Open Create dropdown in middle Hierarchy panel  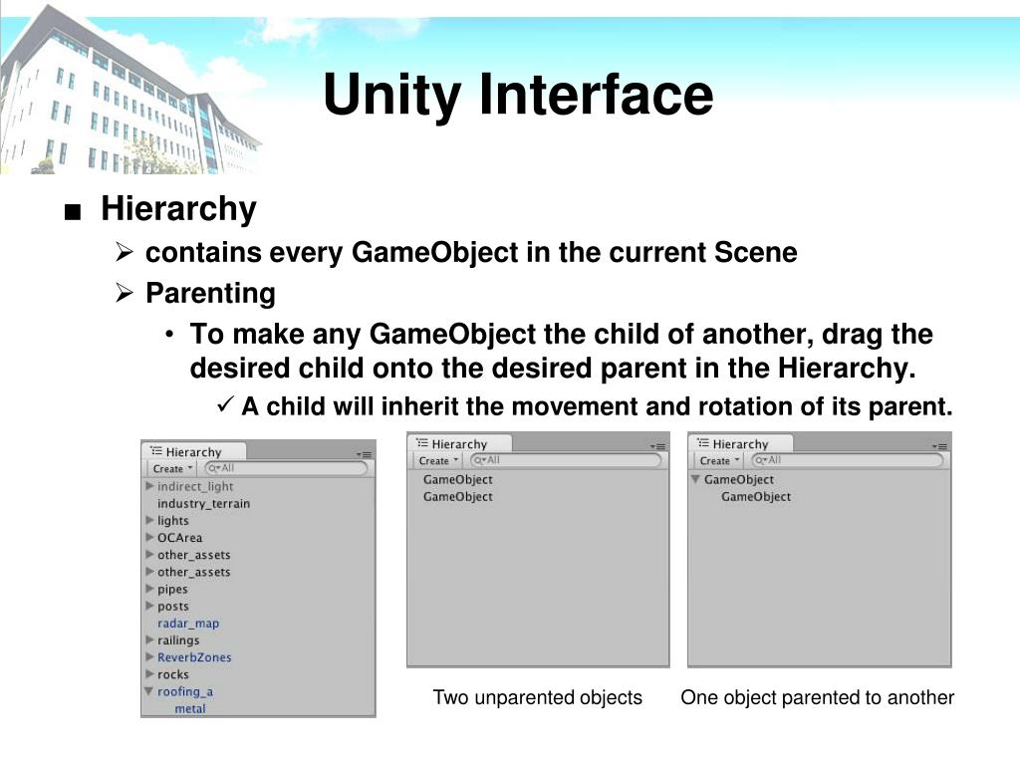tap(438, 460)
